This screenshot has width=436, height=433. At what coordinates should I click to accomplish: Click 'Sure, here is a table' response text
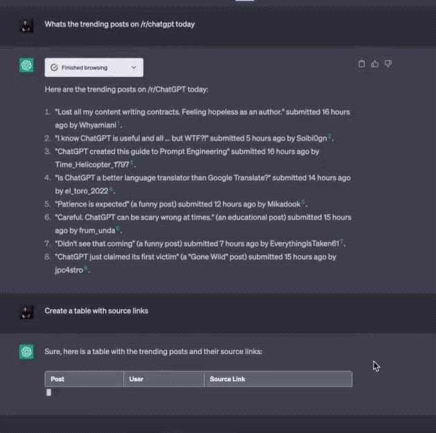[153, 351]
